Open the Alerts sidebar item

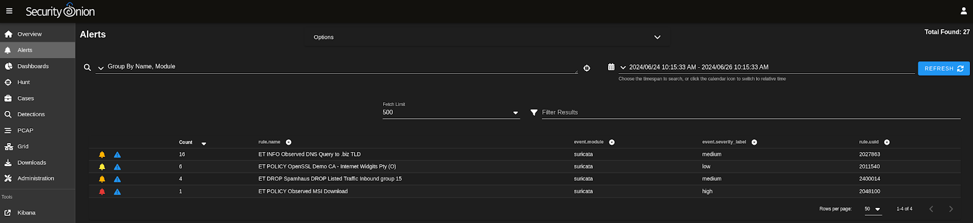click(x=38, y=50)
